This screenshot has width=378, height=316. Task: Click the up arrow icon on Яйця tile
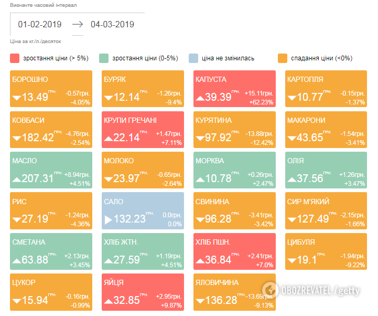[x=108, y=301]
